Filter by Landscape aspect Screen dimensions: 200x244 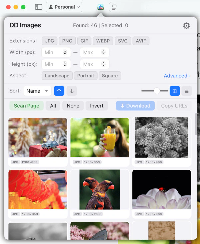pyautogui.click(x=57, y=76)
